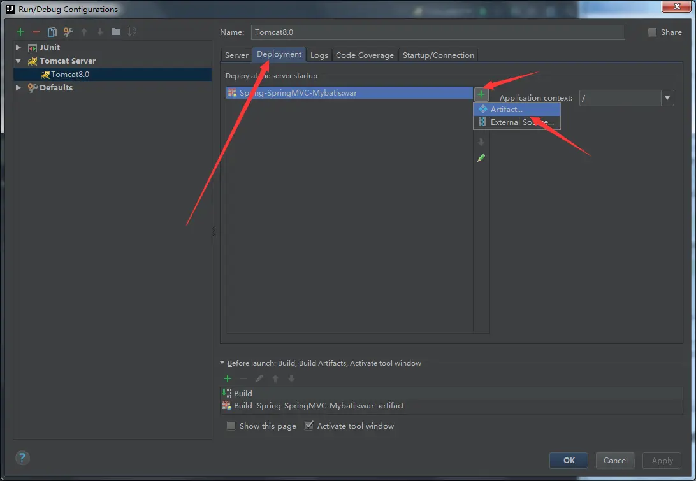696x481 pixels.
Task: Select Build 'Spring-SpringMVC-Mybatis:war' artifact task
Action: click(451, 406)
